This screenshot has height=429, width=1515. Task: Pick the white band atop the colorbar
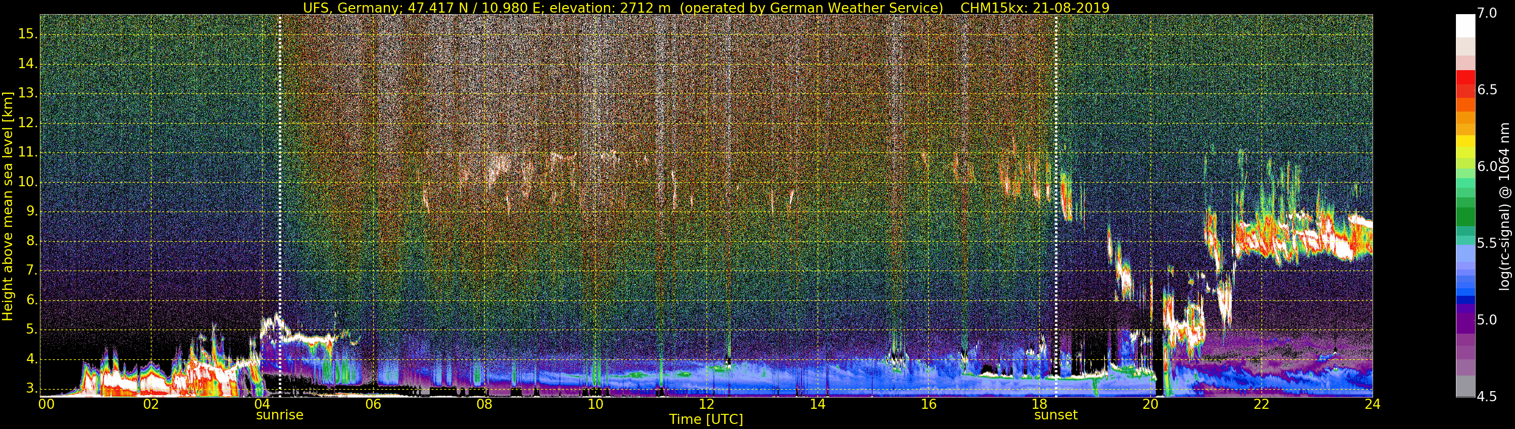point(1465,26)
